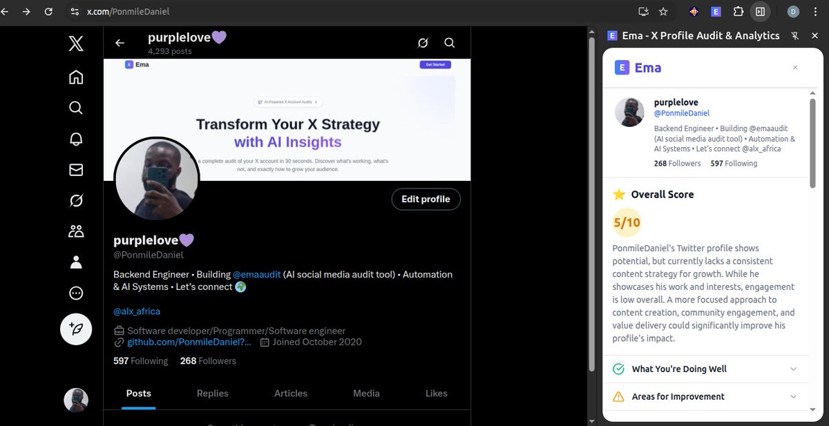
Task: Open Explore via the search icon
Action: click(x=75, y=108)
